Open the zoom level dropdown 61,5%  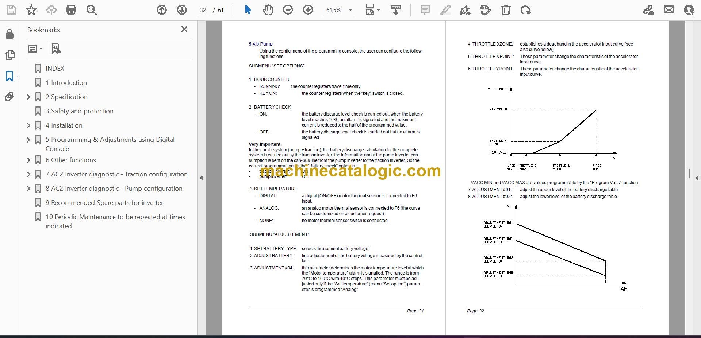pyautogui.click(x=339, y=10)
